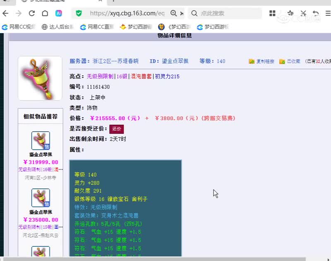
Task: Open the browser home page icon
Action: click(x=45, y=13)
